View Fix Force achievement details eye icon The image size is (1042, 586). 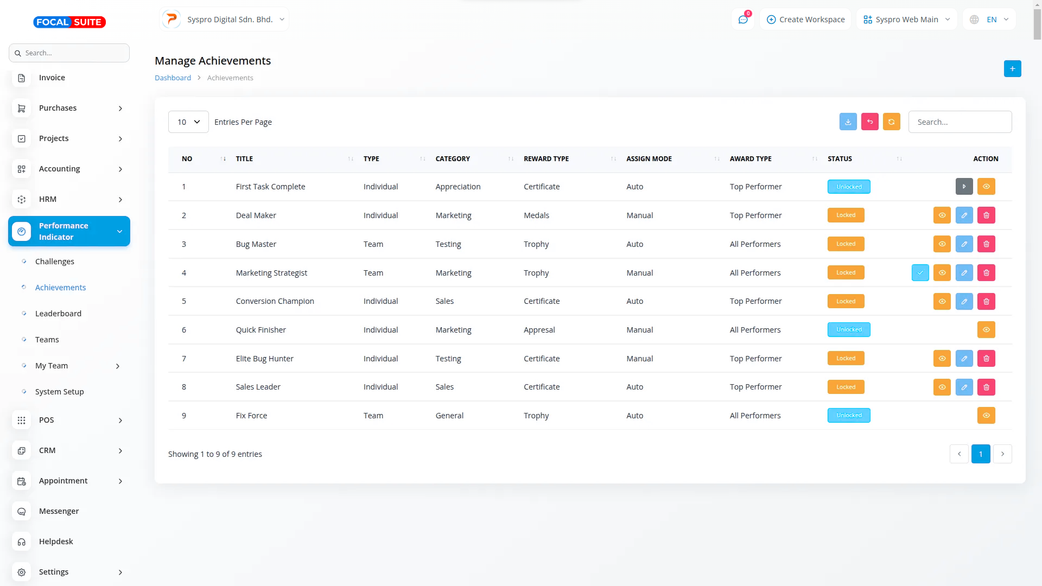coord(986,416)
